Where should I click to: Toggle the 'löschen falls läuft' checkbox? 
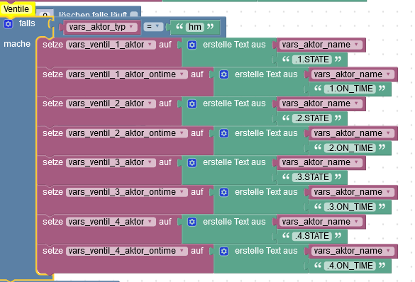(134, 15)
